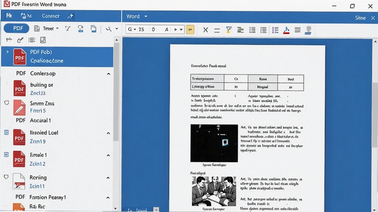378x212 pixels.
Task: Click the pen edit icon in the second toolbar row
Action: (20, 40)
